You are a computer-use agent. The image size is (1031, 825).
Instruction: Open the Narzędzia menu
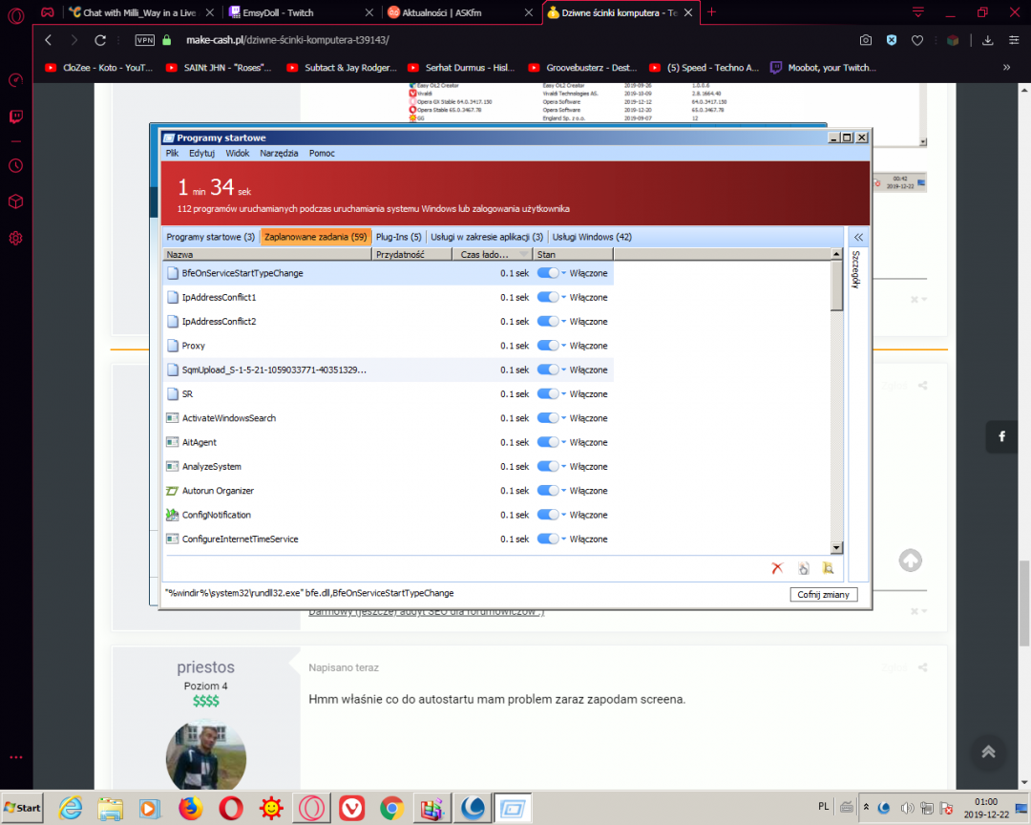tap(279, 153)
